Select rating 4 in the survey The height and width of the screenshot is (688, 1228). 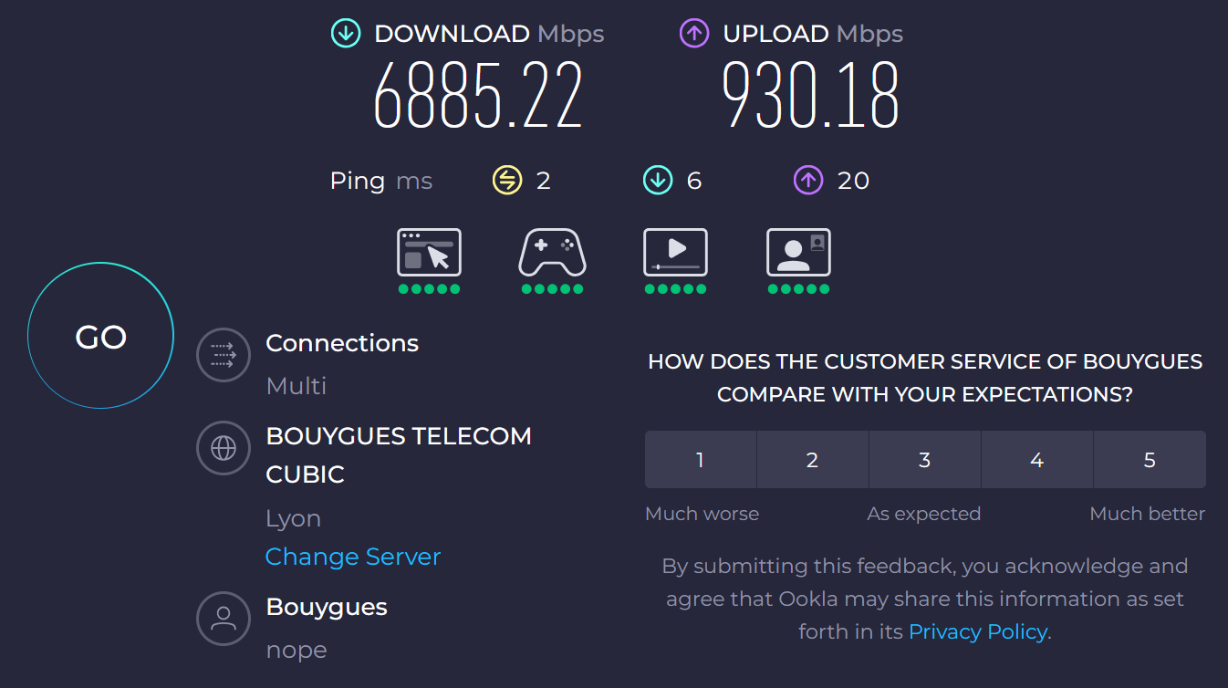[1037, 460]
